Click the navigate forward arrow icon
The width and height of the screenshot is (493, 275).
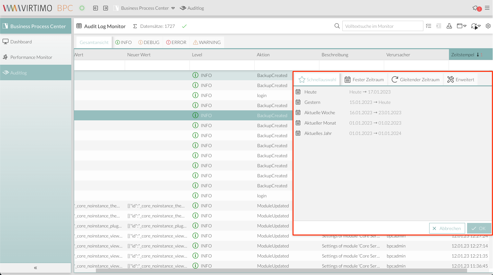[106, 8]
